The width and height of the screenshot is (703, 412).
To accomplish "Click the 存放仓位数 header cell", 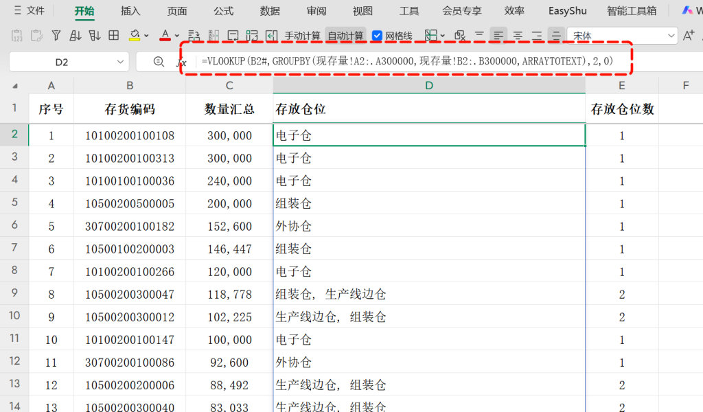I will click(x=622, y=108).
